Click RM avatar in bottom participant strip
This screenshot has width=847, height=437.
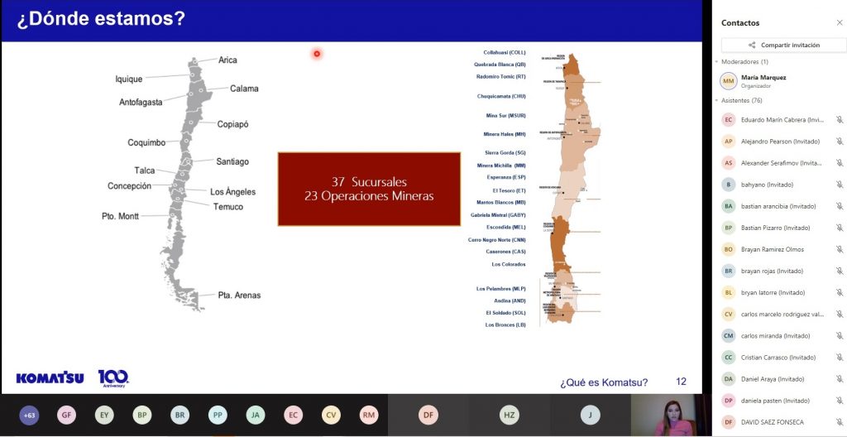click(369, 415)
